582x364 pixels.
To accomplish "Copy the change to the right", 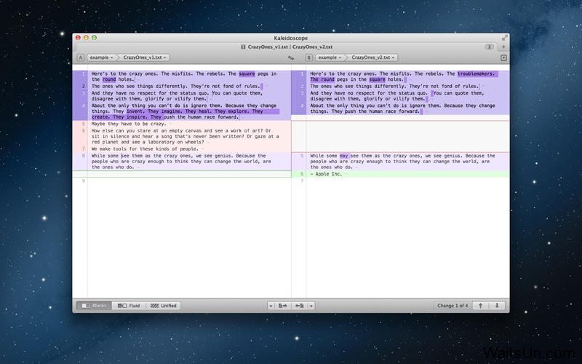I will 284,306.
